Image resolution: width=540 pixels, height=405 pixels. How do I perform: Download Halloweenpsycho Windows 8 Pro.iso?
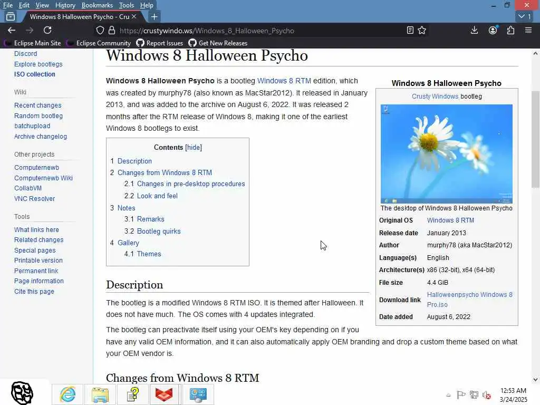(x=470, y=300)
